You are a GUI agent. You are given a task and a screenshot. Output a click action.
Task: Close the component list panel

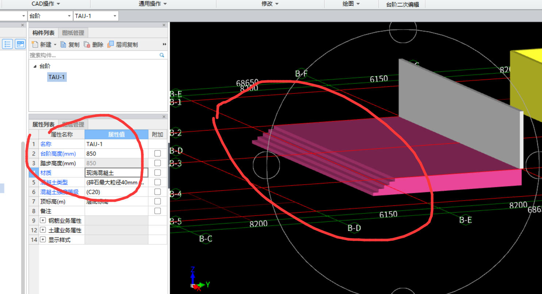point(164,25)
